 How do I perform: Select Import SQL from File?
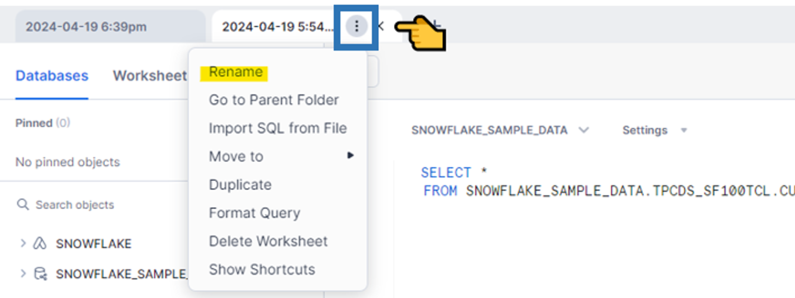277,128
